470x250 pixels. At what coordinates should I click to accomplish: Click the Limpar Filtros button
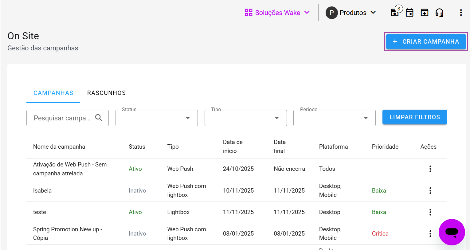[414, 117]
